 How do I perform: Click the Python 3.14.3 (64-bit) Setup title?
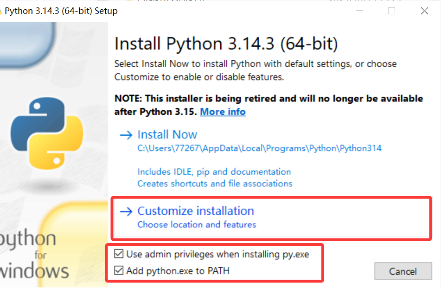[61, 11]
